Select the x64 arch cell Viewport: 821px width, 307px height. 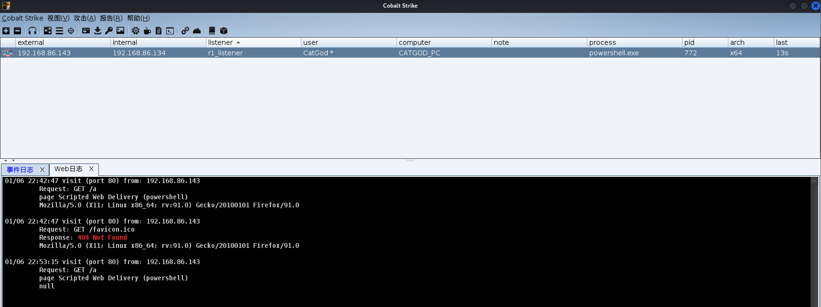point(751,53)
